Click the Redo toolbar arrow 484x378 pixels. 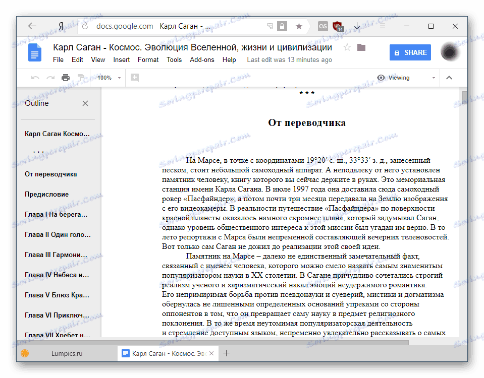tap(50, 78)
